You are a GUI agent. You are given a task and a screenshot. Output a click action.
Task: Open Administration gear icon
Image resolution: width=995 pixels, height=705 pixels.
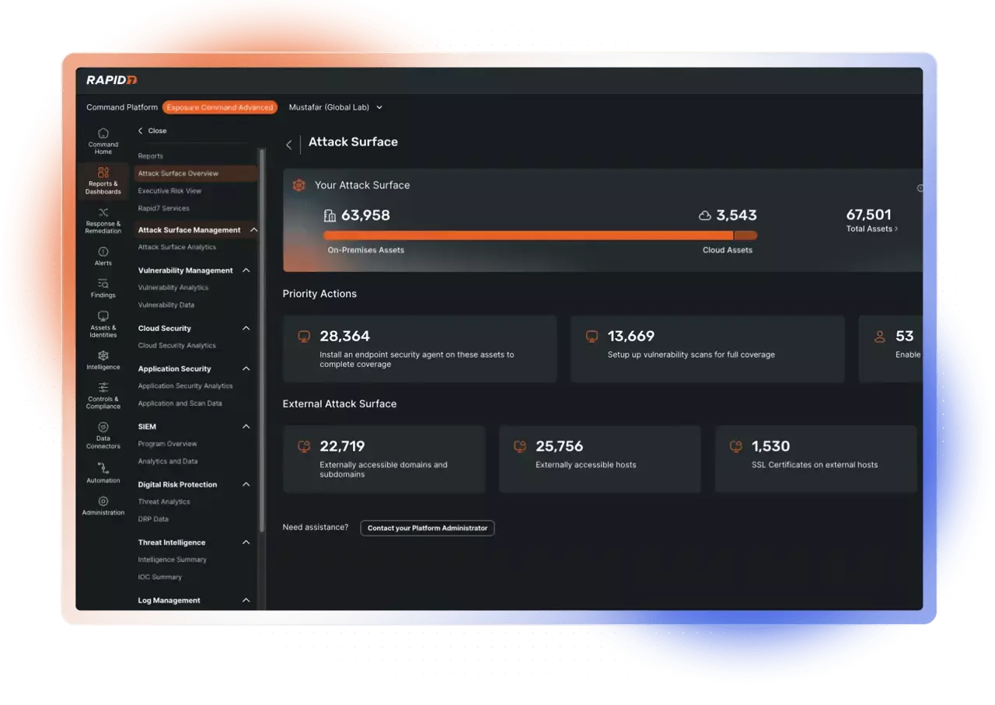(x=103, y=505)
